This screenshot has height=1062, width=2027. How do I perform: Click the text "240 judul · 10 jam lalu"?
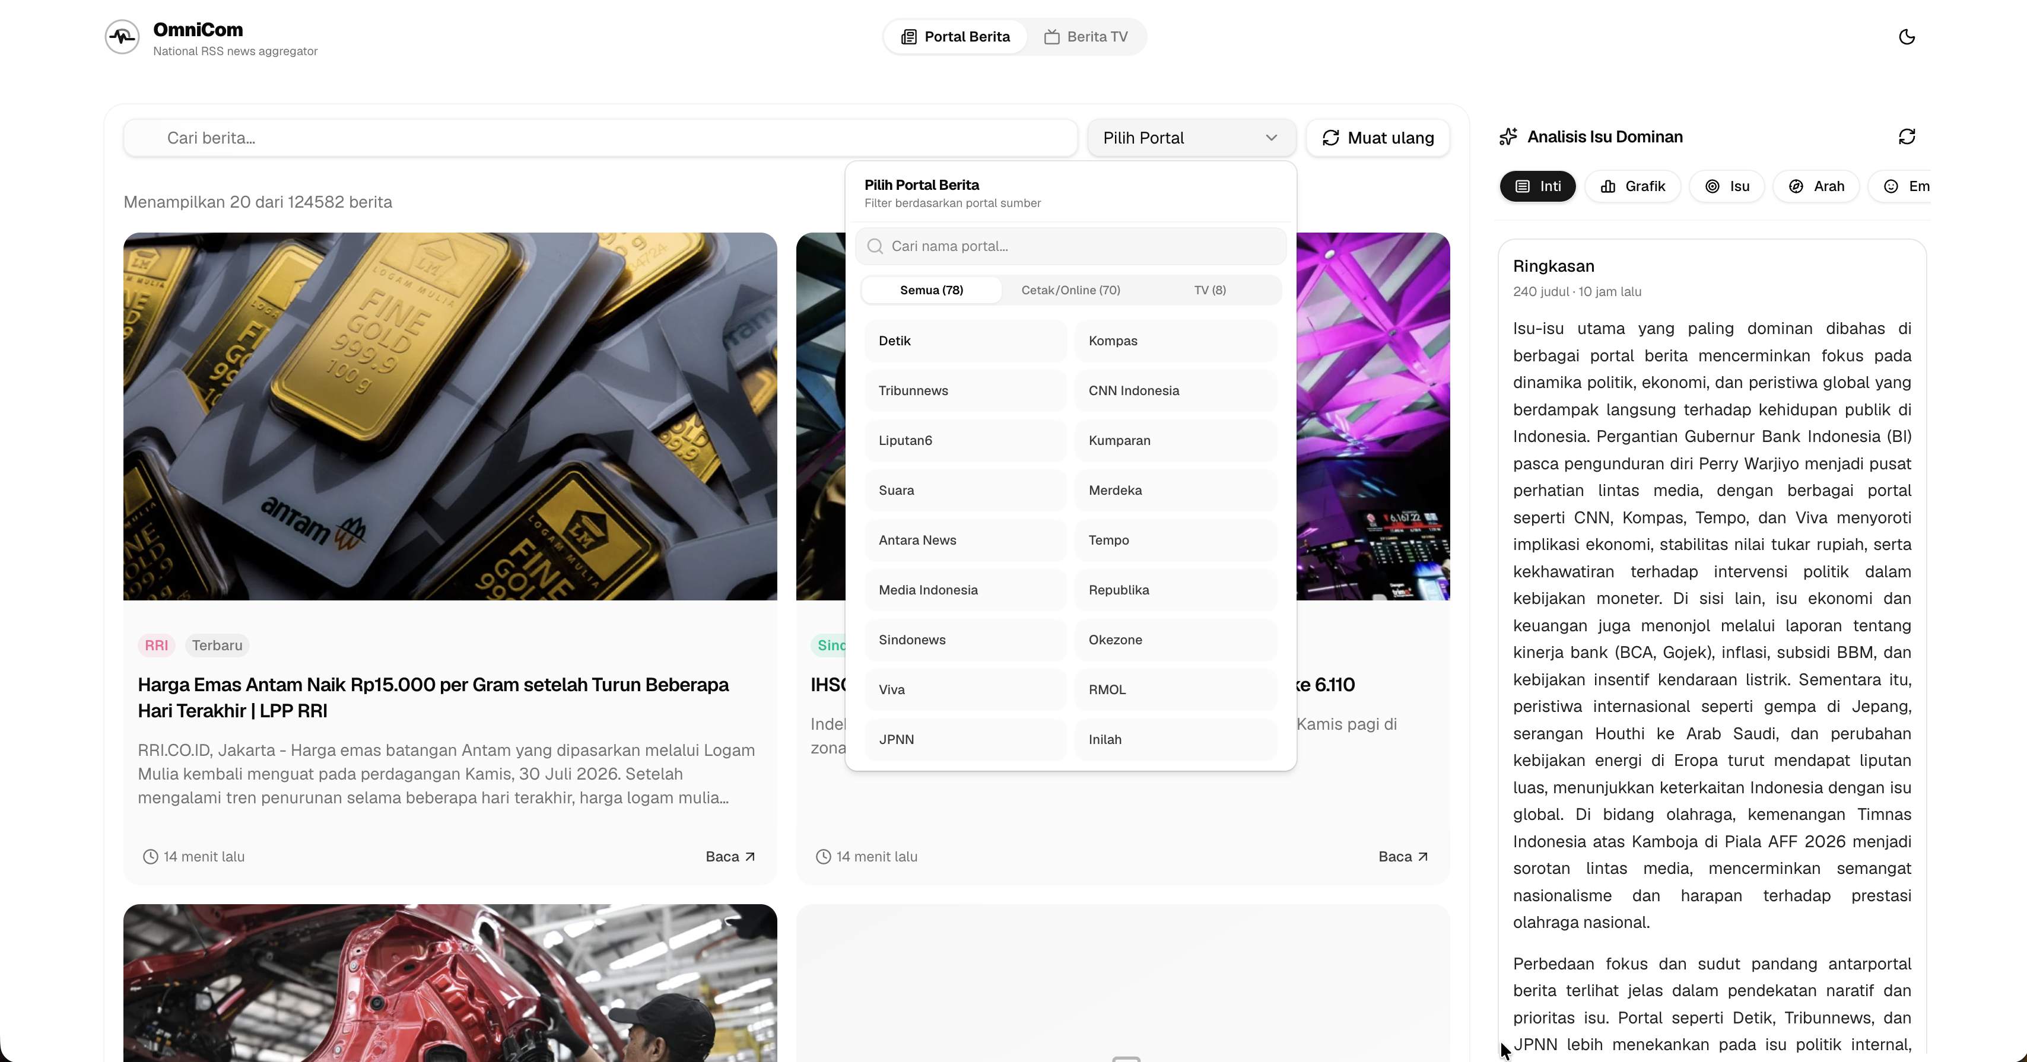point(1577,292)
